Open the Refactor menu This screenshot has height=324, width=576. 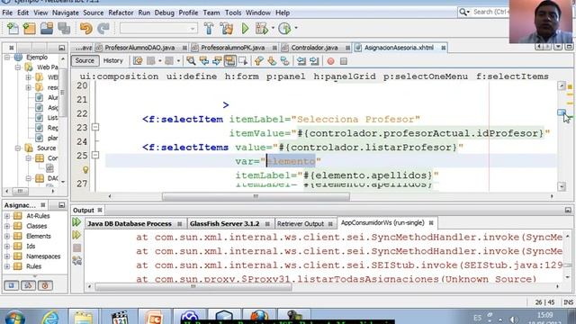(x=121, y=13)
